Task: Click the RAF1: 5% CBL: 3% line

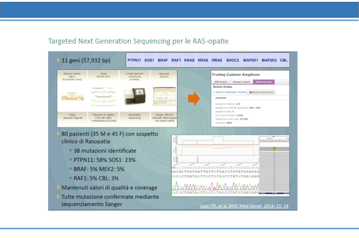Action: click(x=96, y=178)
